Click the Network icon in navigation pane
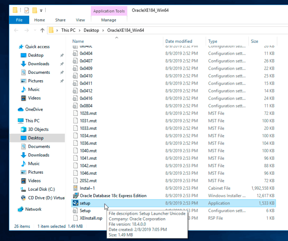The width and height of the screenshot is (288, 241). (21, 209)
